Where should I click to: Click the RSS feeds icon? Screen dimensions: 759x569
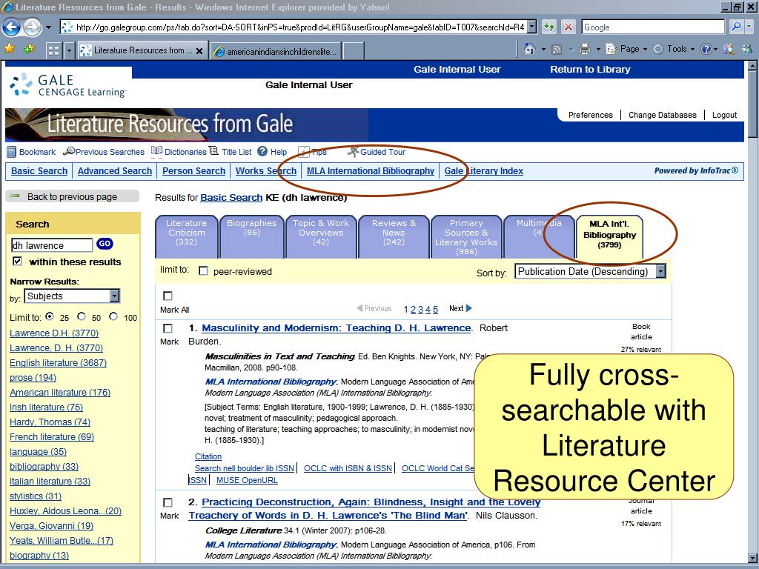557,49
